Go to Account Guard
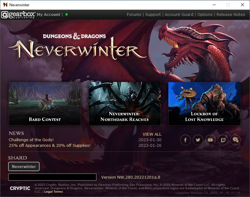 [179, 15]
